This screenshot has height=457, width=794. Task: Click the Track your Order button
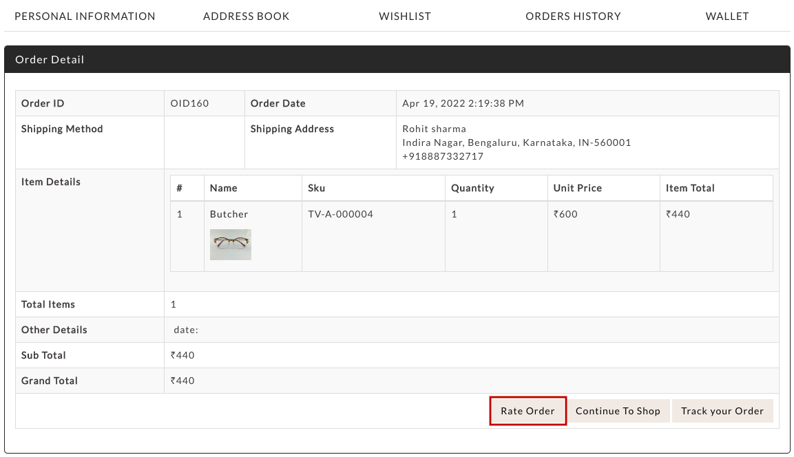pos(722,411)
